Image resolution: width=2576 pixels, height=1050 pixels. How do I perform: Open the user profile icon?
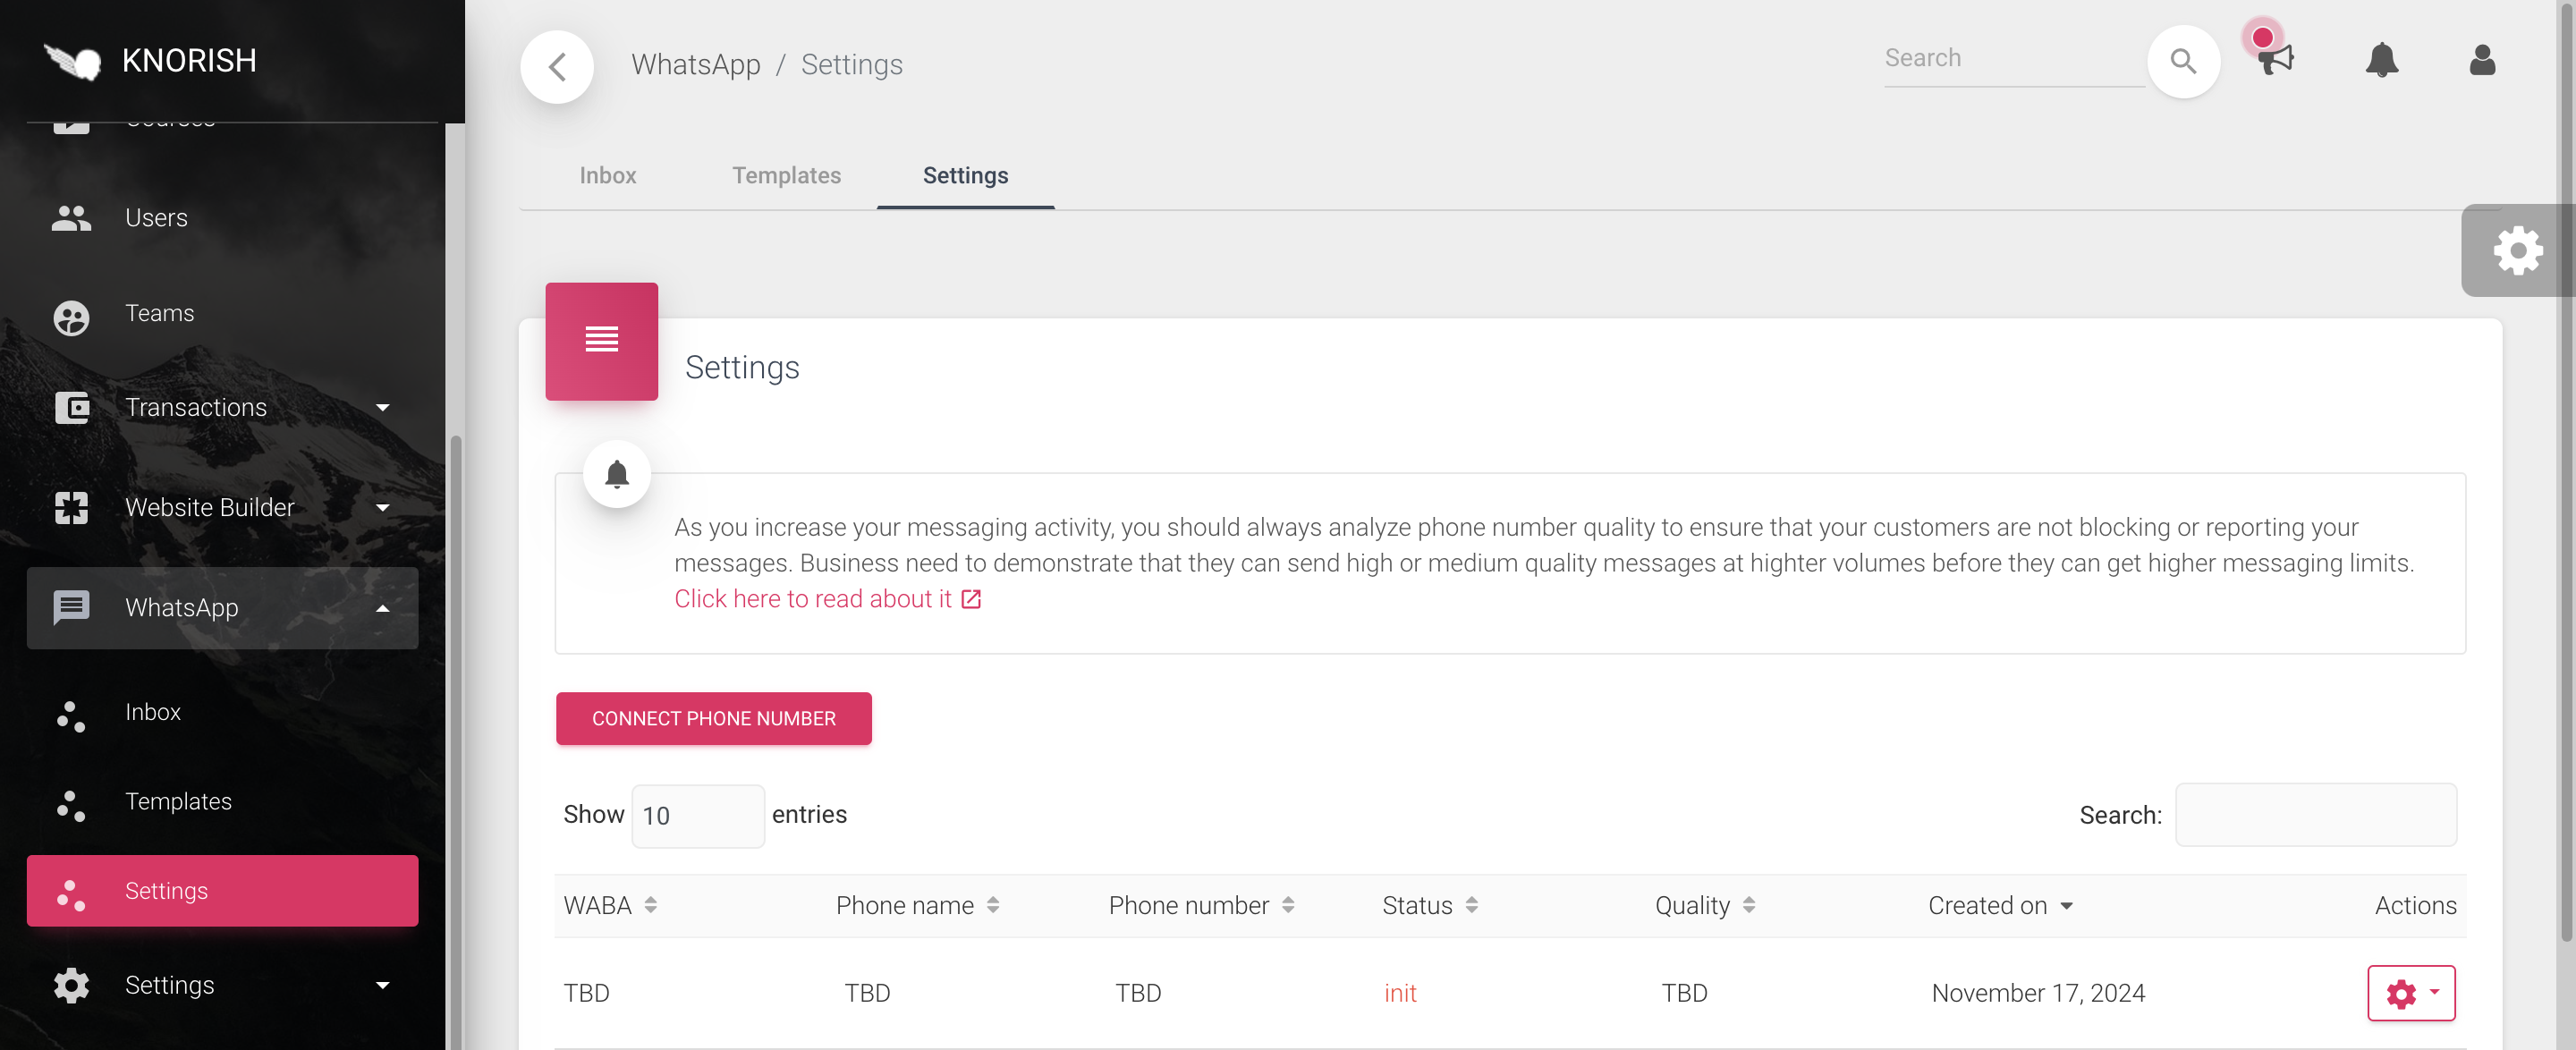(2481, 60)
